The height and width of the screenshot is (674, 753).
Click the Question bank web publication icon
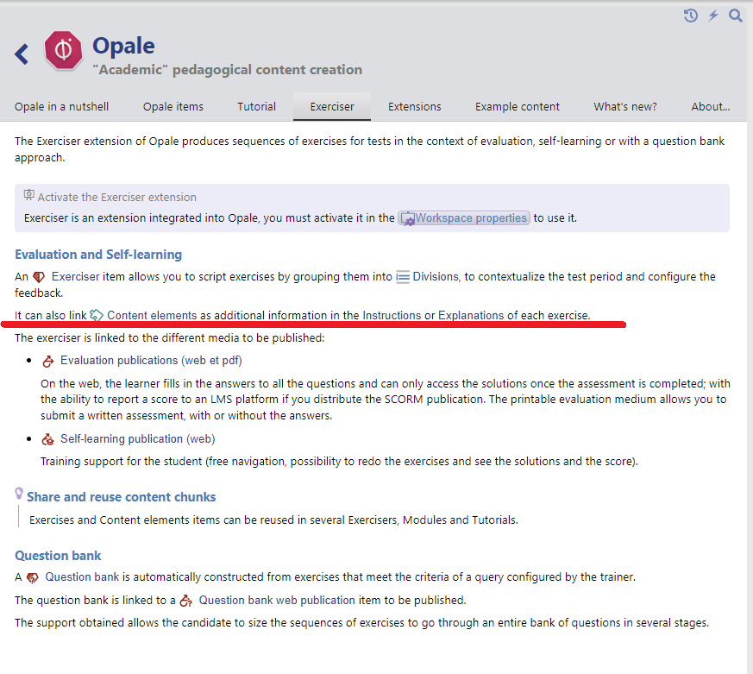pyautogui.click(x=185, y=601)
